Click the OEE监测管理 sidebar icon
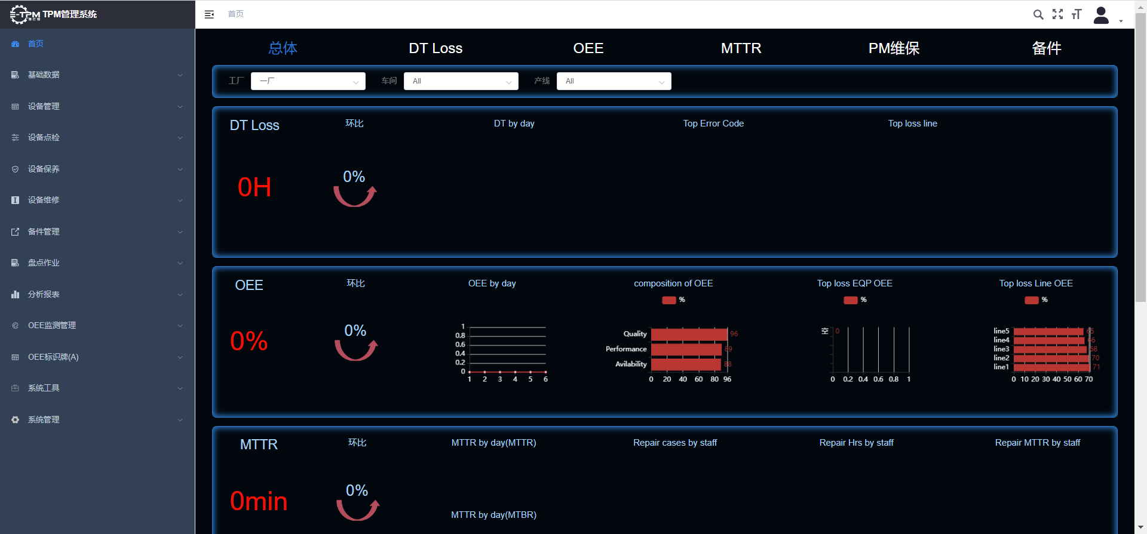This screenshot has height=534, width=1147. coord(16,325)
